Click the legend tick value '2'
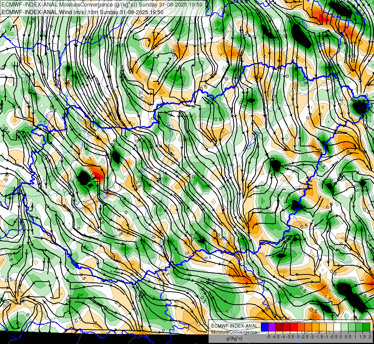 (x=370, y=337)
